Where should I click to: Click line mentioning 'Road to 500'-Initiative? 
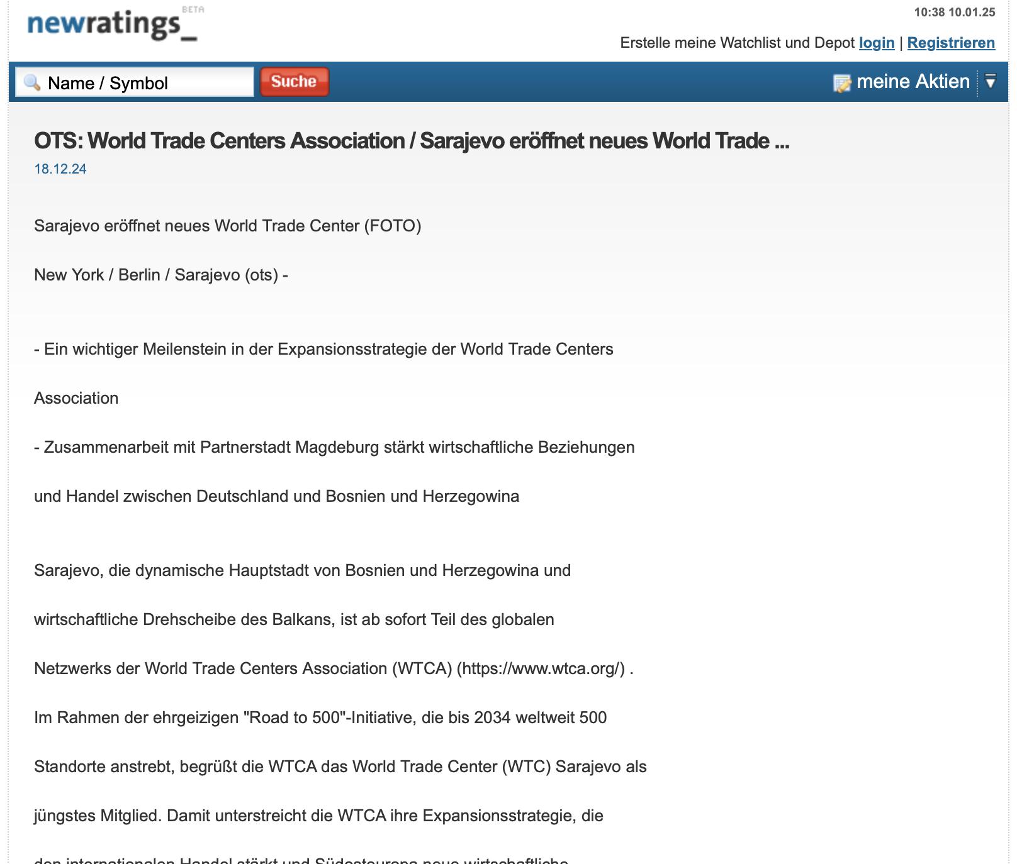320,717
